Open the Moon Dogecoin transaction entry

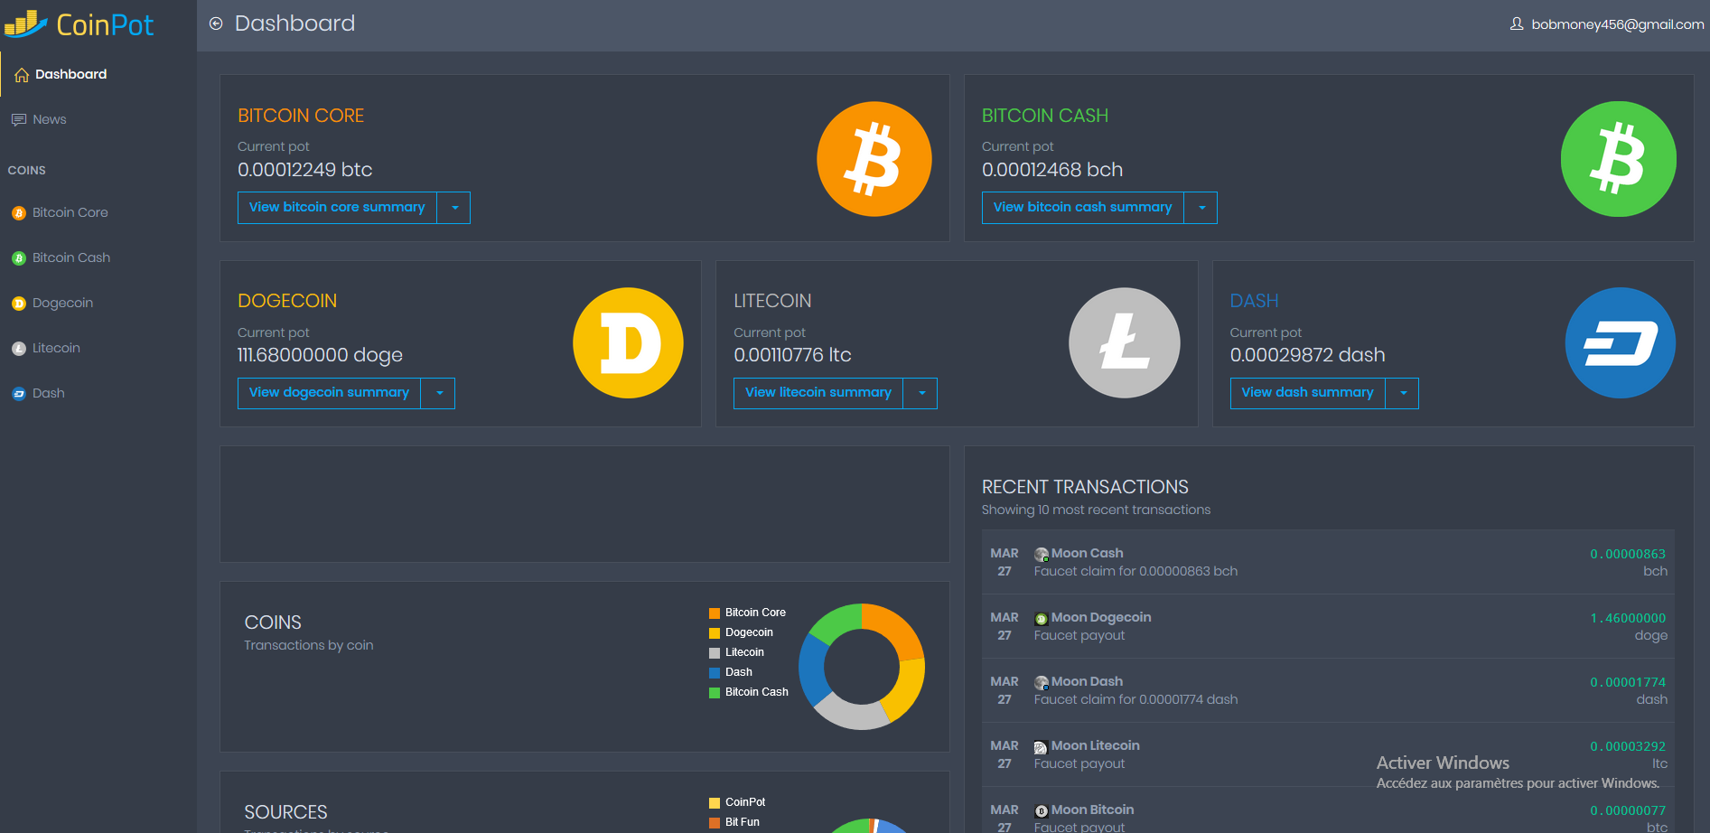[x=1328, y=626]
